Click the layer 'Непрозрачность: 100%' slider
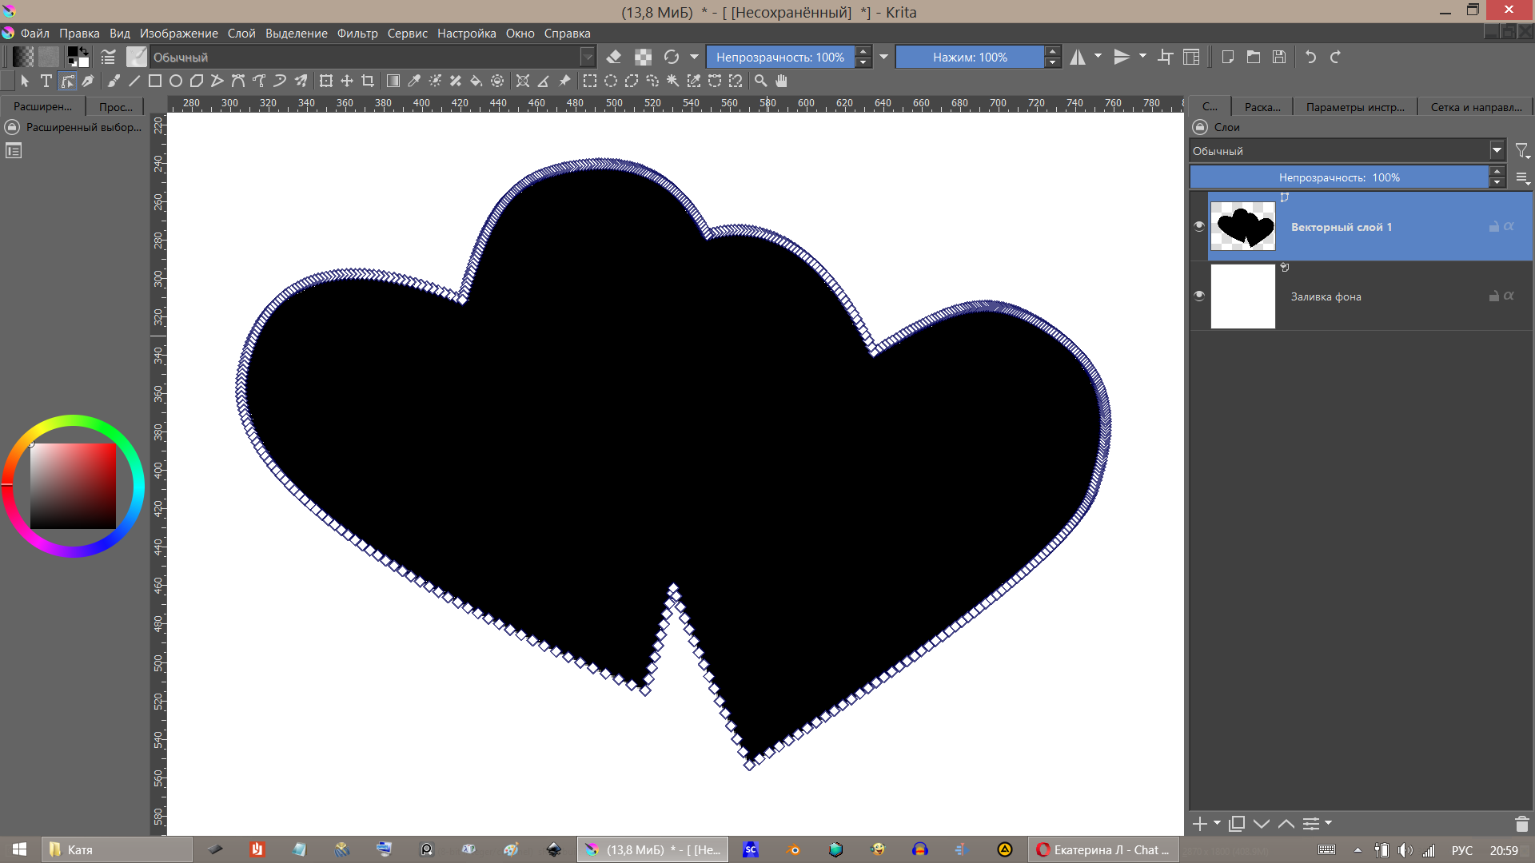Screen dimensions: 1535x863 click(1338, 177)
